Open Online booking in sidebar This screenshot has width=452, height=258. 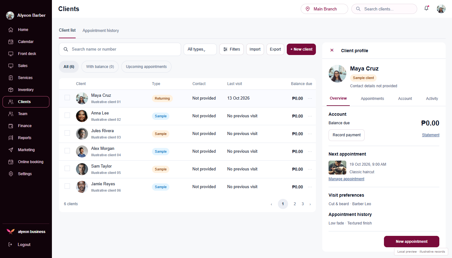(26, 162)
